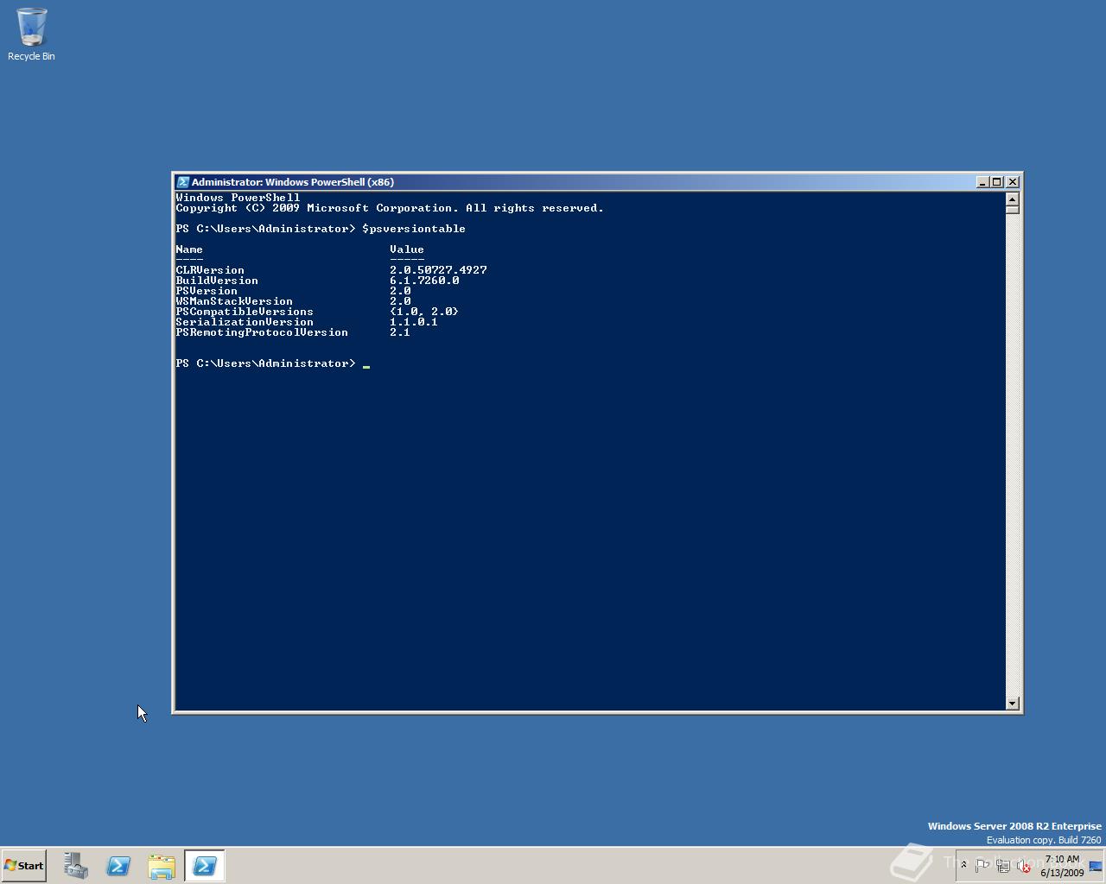Click the PowerShell title bar text

click(x=293, y=182)
